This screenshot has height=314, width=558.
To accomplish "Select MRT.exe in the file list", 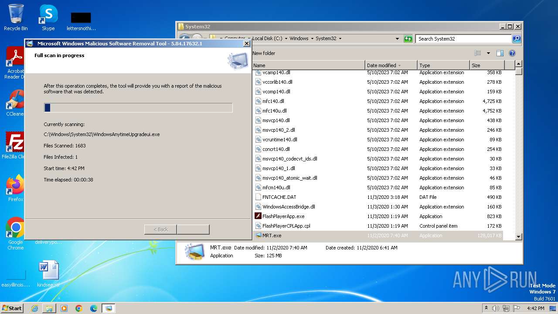I will click(x=378, y=235).
